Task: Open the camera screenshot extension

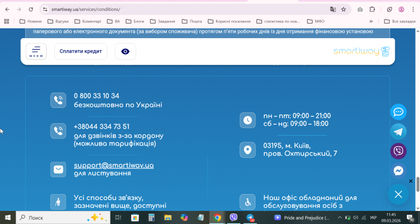Action: click(360, 9)
